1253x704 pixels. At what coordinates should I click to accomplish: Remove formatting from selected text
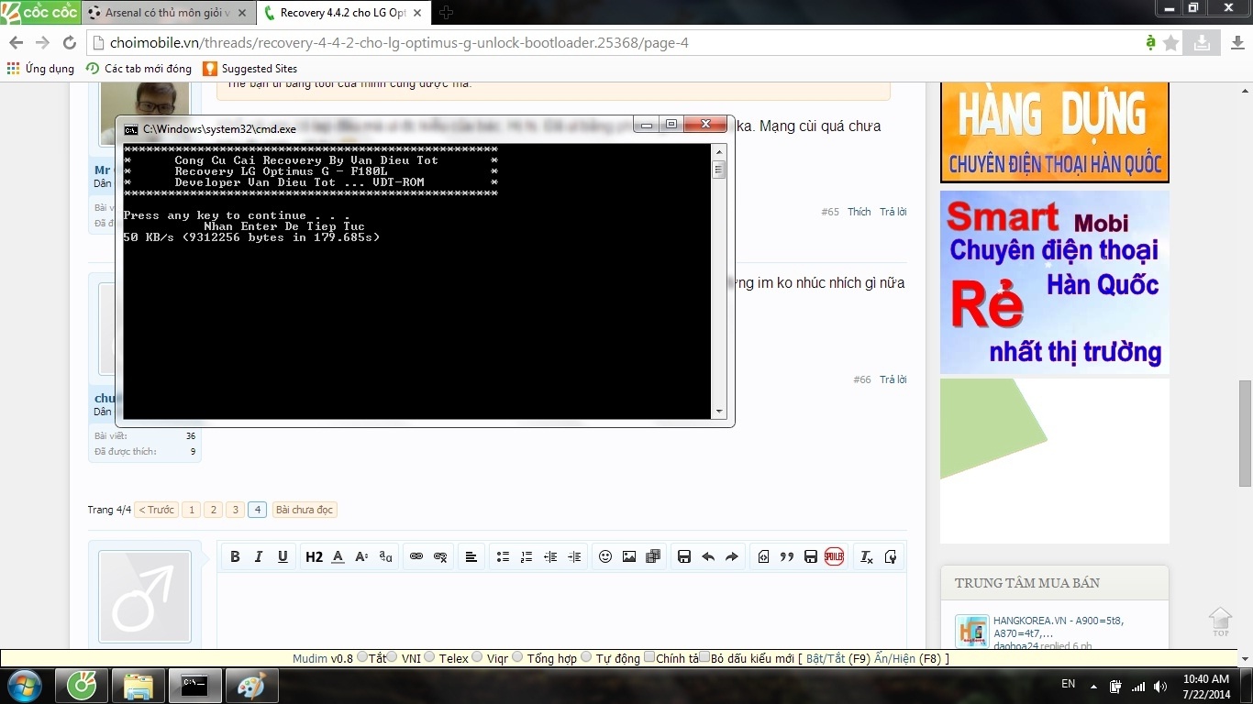point(866,556)
